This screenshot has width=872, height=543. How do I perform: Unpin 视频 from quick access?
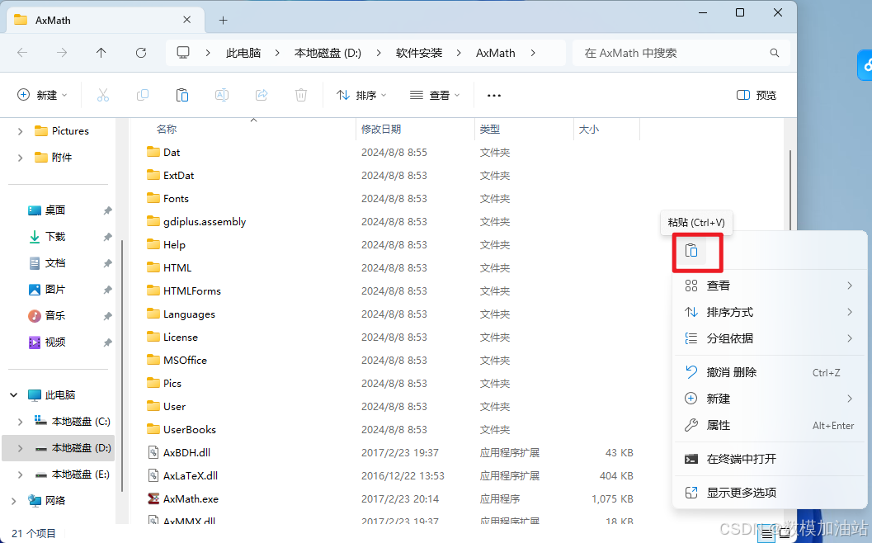pyautogui.click(x=107, y=342)
